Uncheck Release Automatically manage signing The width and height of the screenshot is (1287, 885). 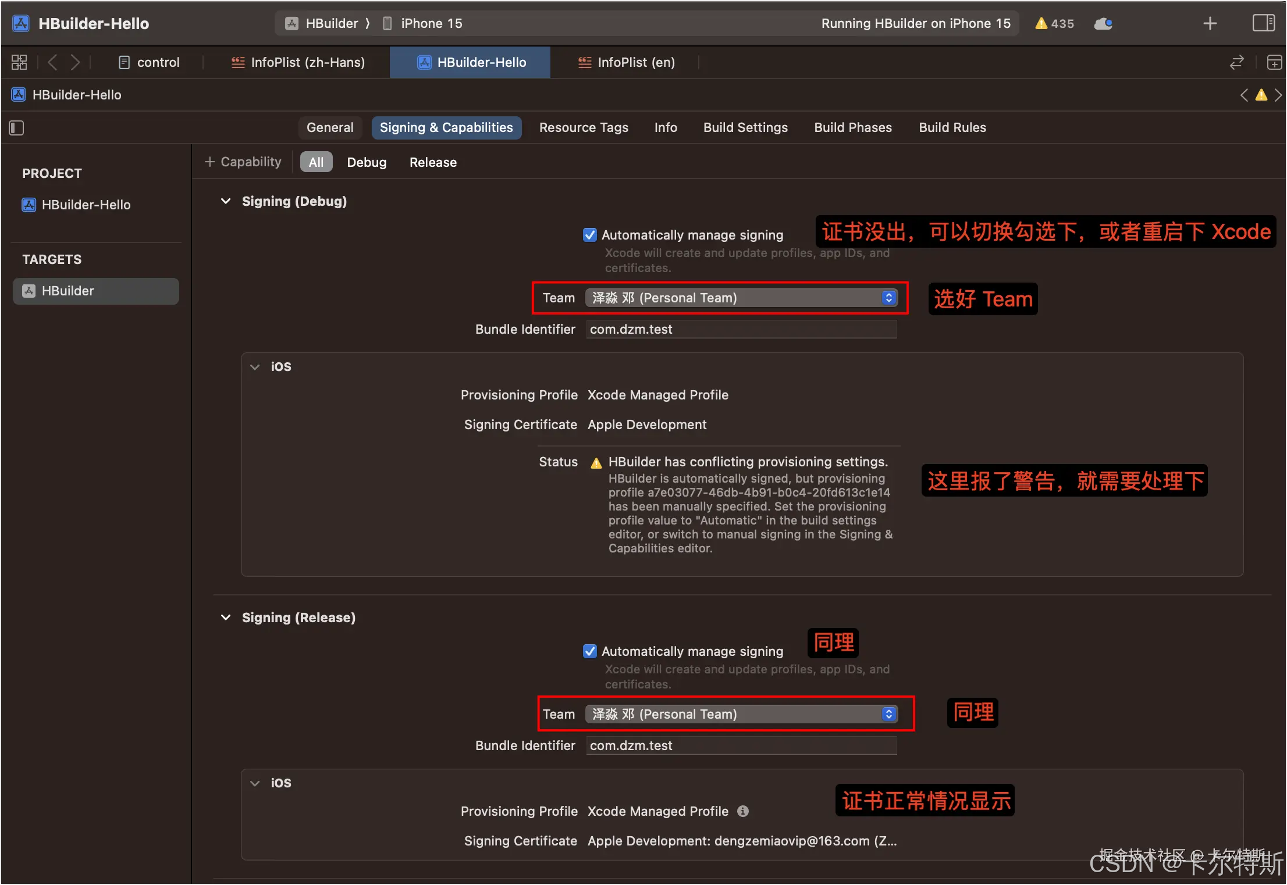[589, 651]
